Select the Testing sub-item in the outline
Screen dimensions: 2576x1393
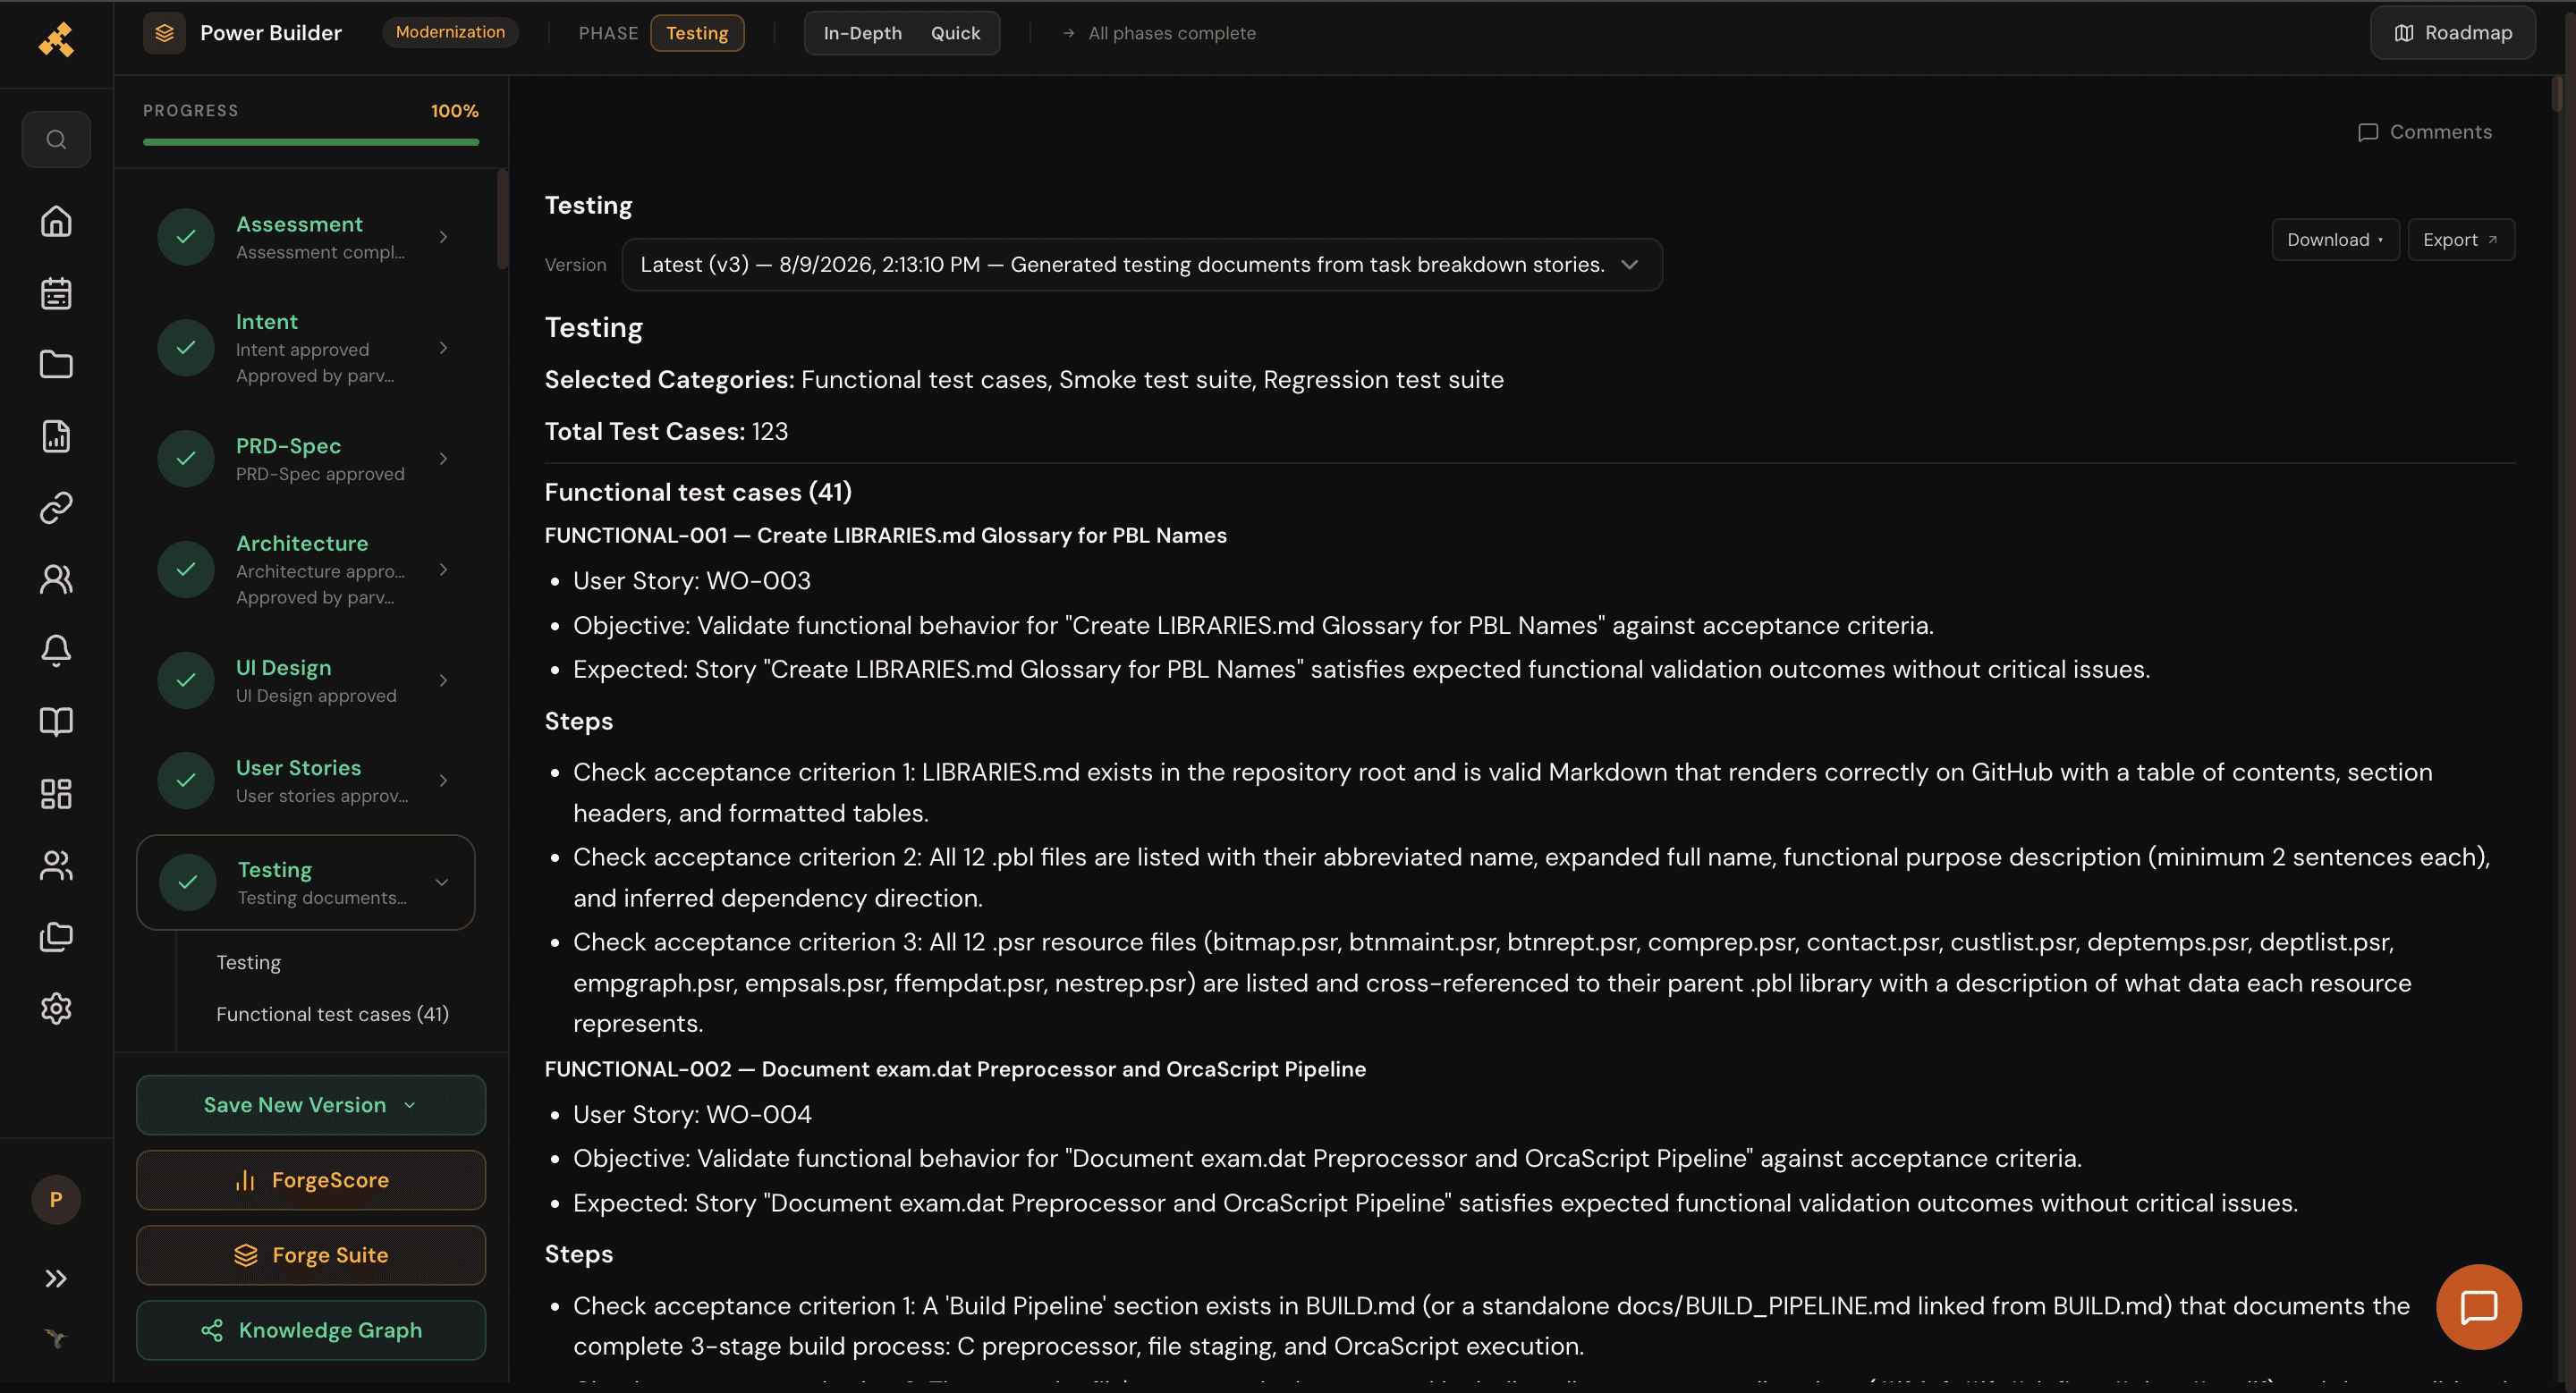tap(249, 962)
